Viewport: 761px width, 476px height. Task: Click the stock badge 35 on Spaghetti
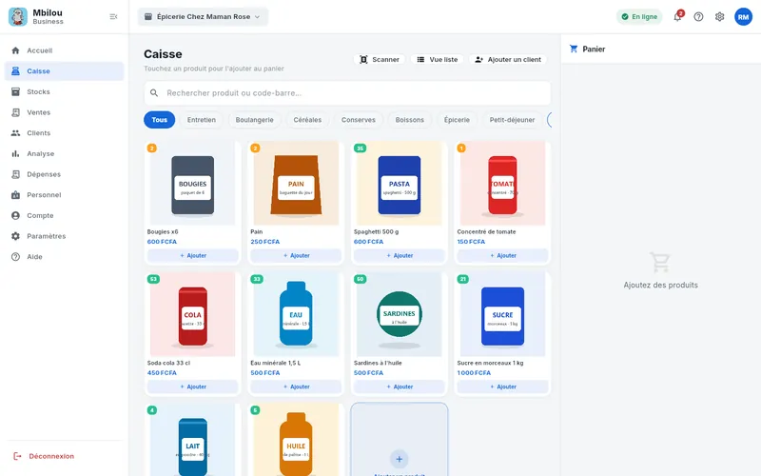pyautogui.click(x=360, y=149)
